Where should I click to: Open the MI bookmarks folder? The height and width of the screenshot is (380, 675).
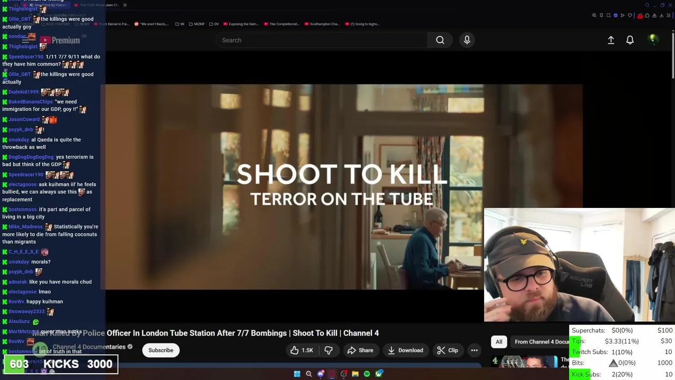coord(179,24)
